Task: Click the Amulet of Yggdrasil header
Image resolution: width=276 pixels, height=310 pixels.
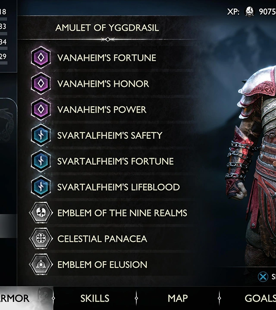Action: (107, 28)
